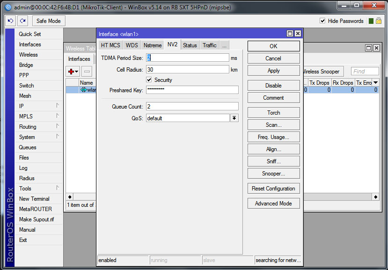Click the Apply button

click(273, 71)
